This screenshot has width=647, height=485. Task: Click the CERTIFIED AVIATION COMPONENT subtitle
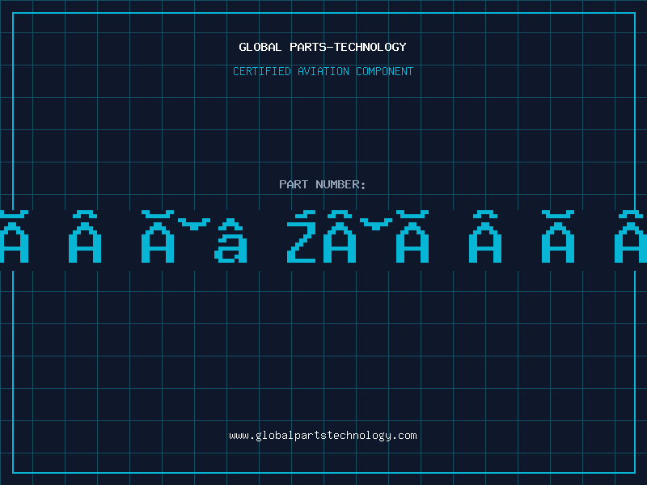click(323, 71)
